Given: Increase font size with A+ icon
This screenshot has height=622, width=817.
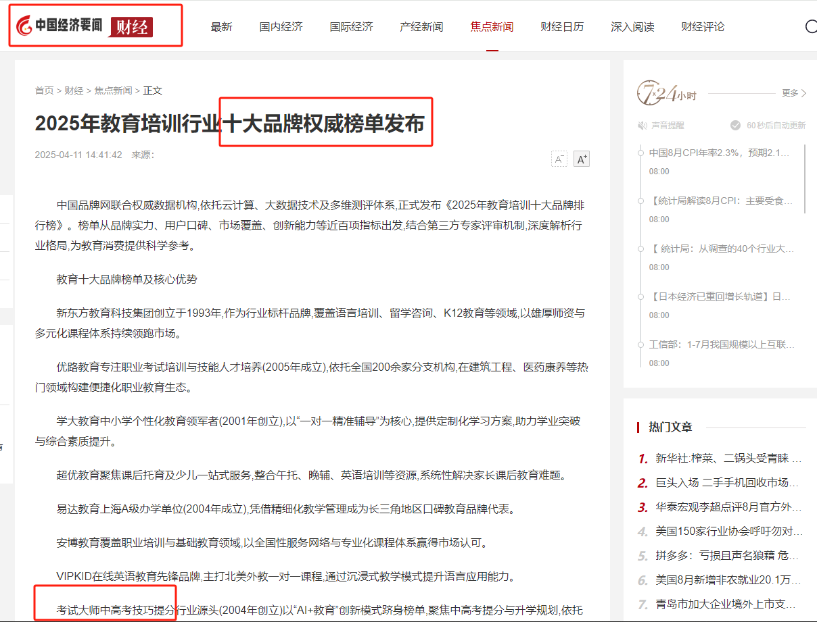Looking at the screenshot, I should [582, 159].
